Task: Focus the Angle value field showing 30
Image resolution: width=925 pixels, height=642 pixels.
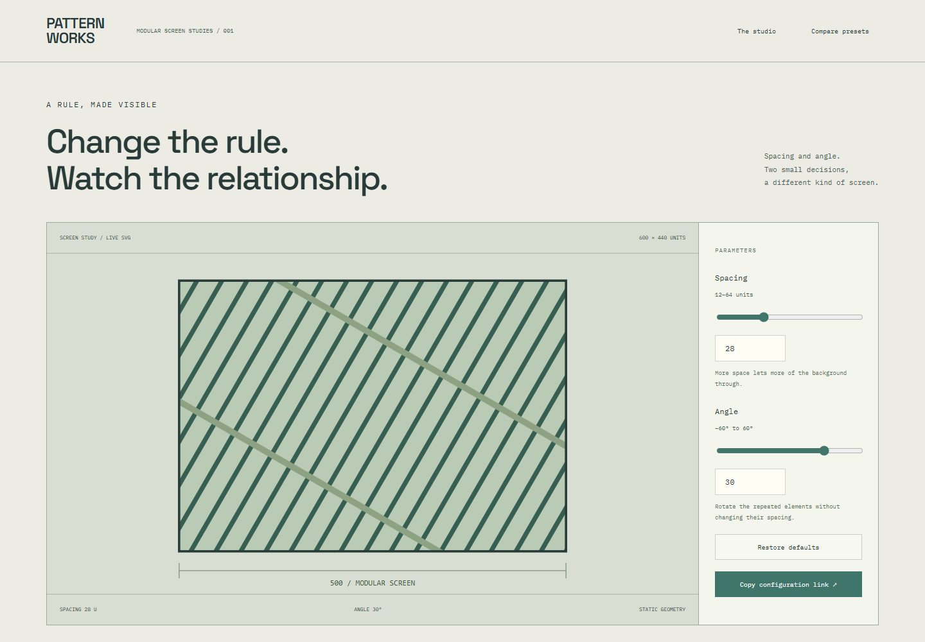Action: click(x=750, y=481)
